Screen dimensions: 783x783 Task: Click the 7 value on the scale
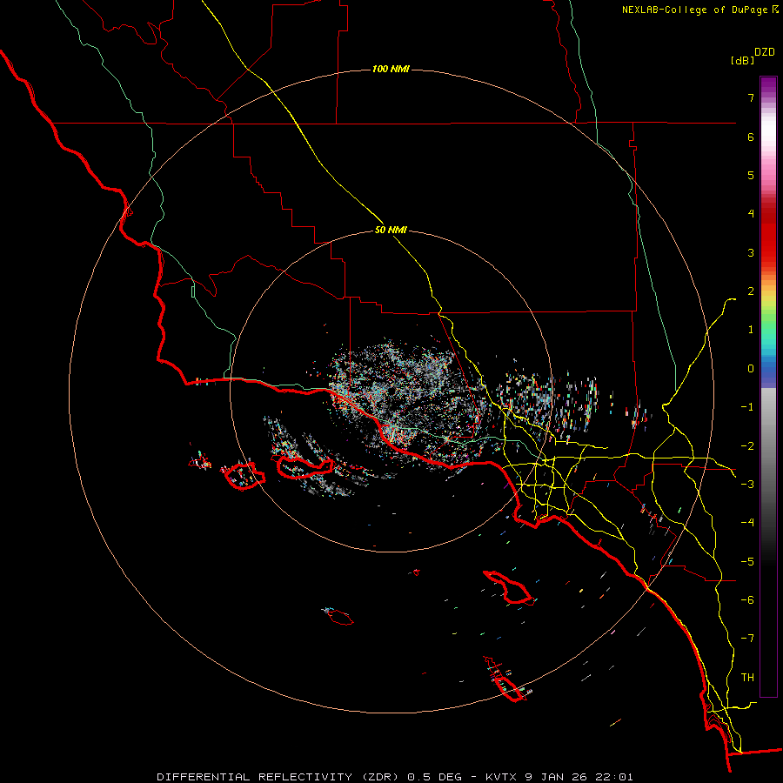click(x=751, y=97)
